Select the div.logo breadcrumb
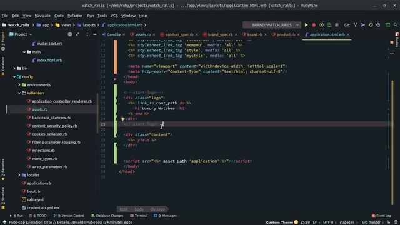The width and height of the screenshot is (400, 225). [x=157, y=209]
